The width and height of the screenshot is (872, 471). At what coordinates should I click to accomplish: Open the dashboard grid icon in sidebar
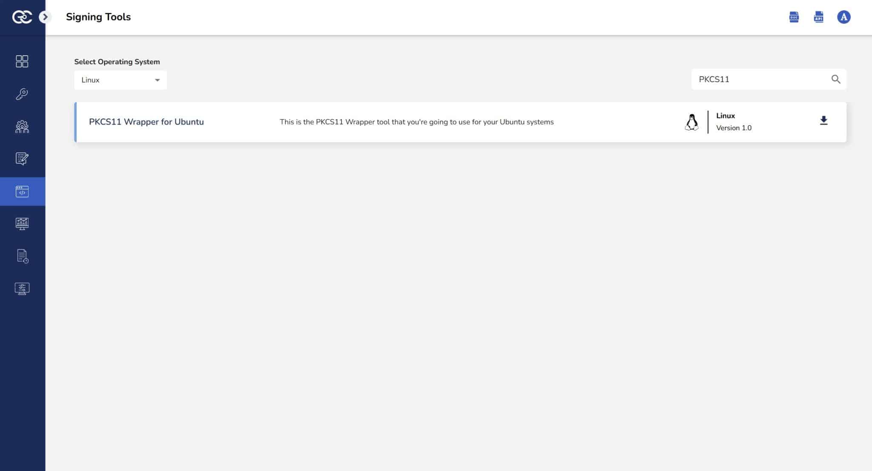pyautogui.click(x=22, y=61)
